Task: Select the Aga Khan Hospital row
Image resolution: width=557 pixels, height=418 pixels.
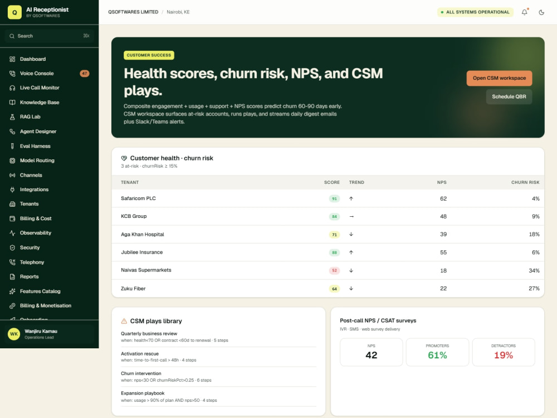Action: coord(328,235)
